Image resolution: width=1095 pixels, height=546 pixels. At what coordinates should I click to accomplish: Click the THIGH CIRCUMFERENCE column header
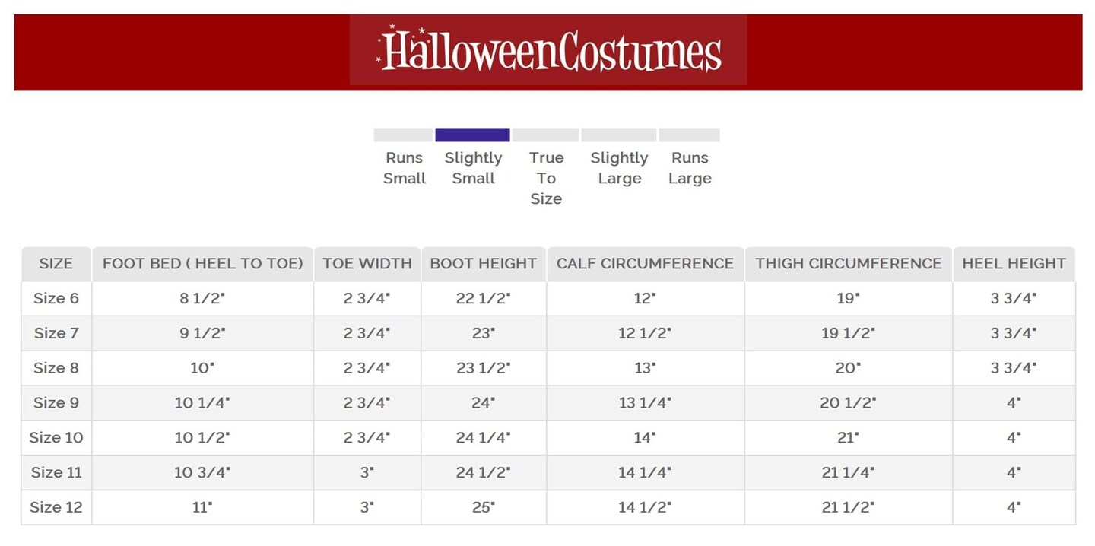[848, 264]
